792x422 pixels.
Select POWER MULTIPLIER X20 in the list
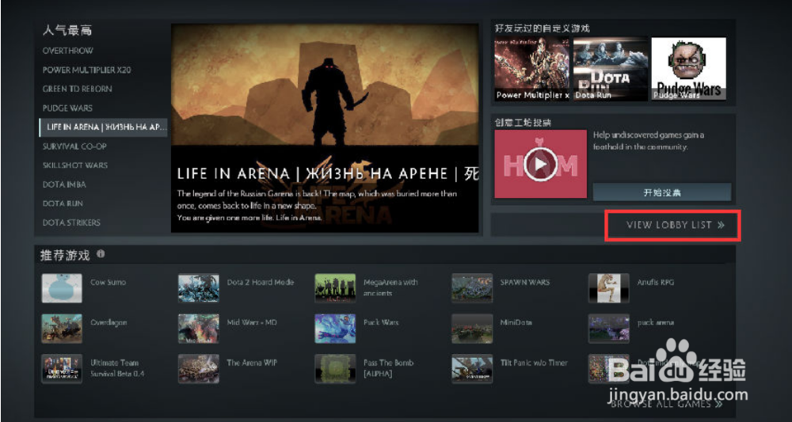pos(86,70)
